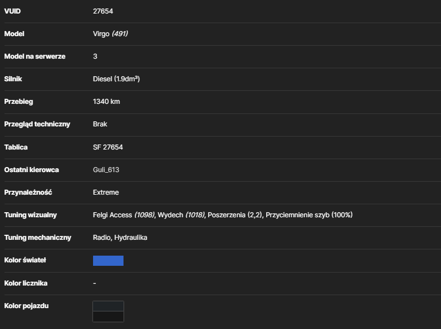This screenshot has height=329, width=441.
Task: Select the upper Kolor pojazdu swatch
Action: 108,306
